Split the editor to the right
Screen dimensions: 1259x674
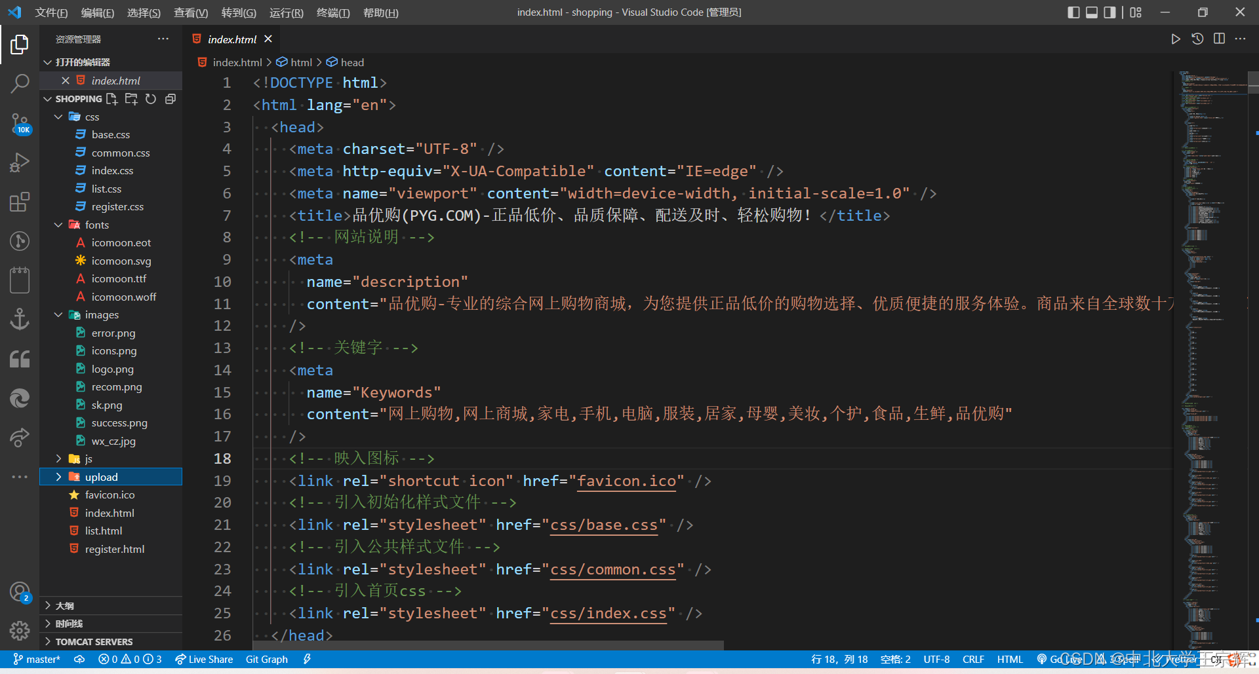1219,39
